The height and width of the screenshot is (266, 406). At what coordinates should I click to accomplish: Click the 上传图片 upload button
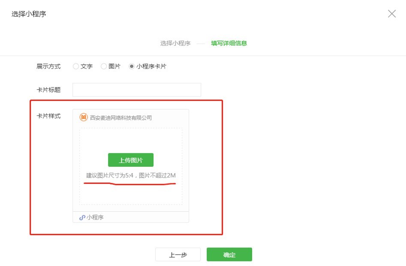pos(130,160)
